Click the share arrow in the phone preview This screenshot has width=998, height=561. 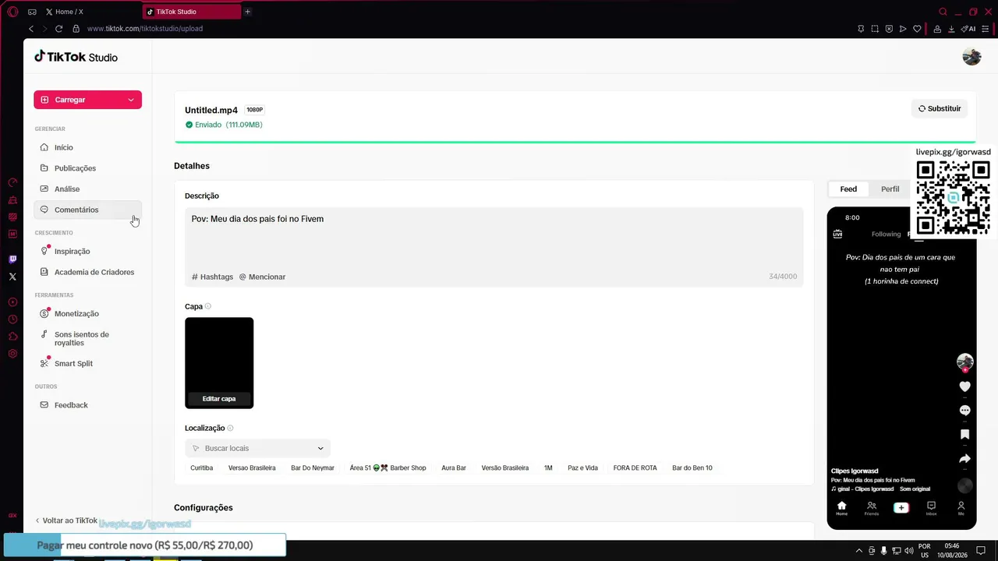coord(964,458)
